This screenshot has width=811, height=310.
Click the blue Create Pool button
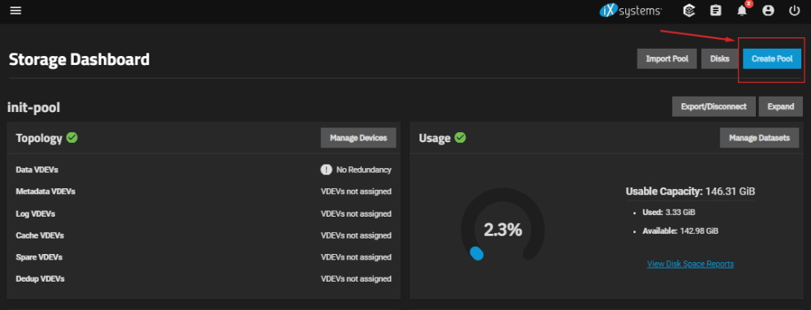[772, 58]
